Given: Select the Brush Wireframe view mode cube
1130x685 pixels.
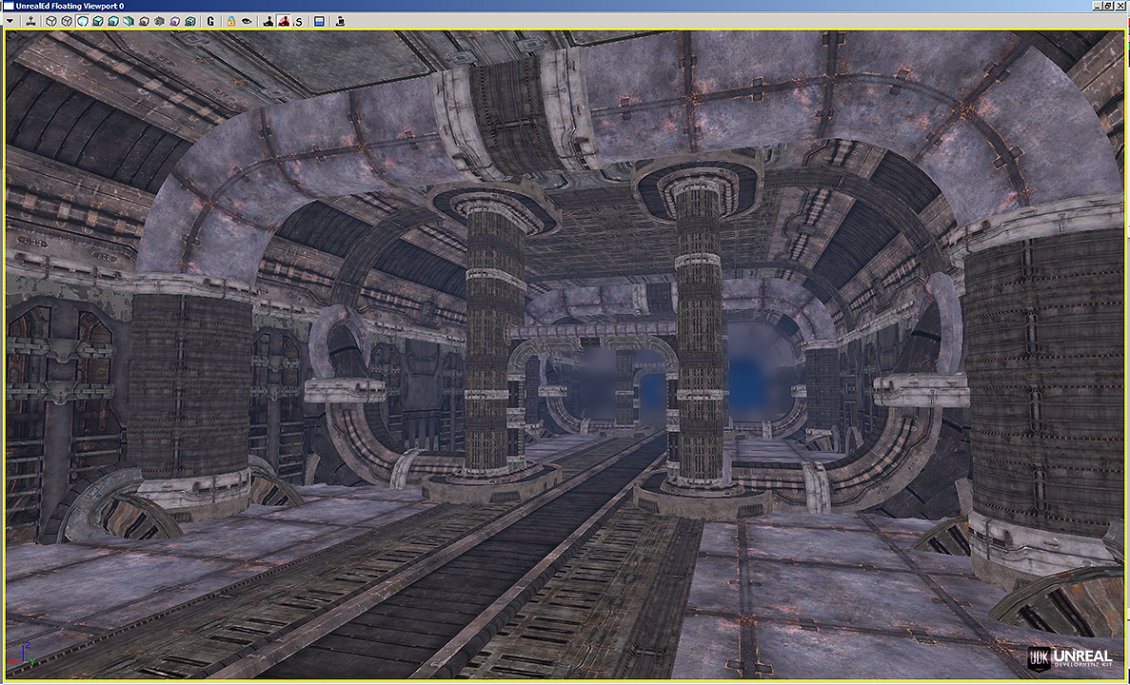Looking at the screenshot, I should [51, 22].
